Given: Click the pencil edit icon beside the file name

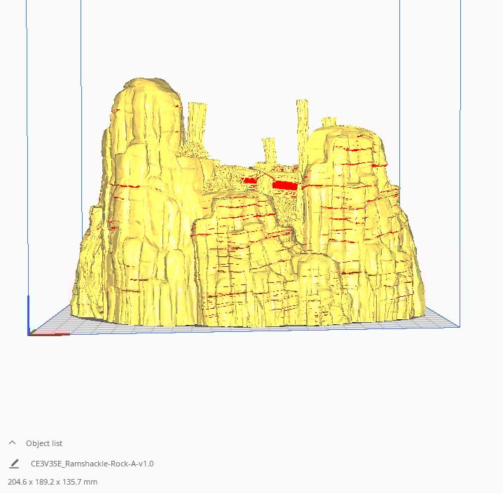Looking at the screenshot, I should pos(14,464).
